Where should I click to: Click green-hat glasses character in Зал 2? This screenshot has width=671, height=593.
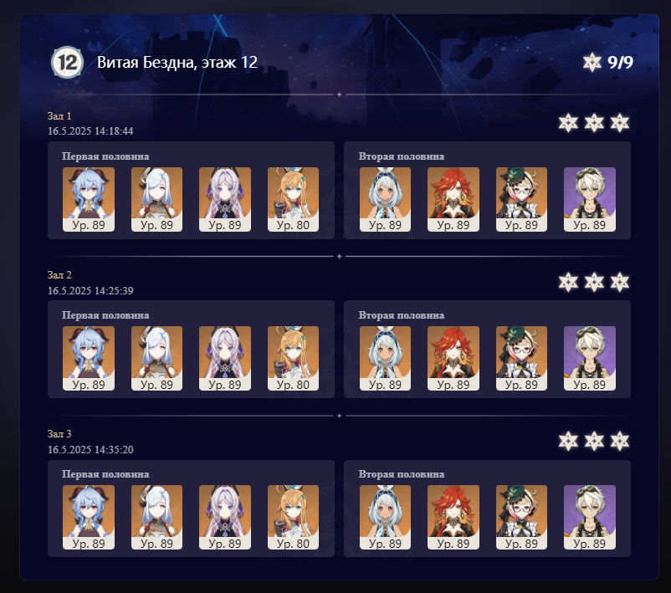[x=521, y=359]
